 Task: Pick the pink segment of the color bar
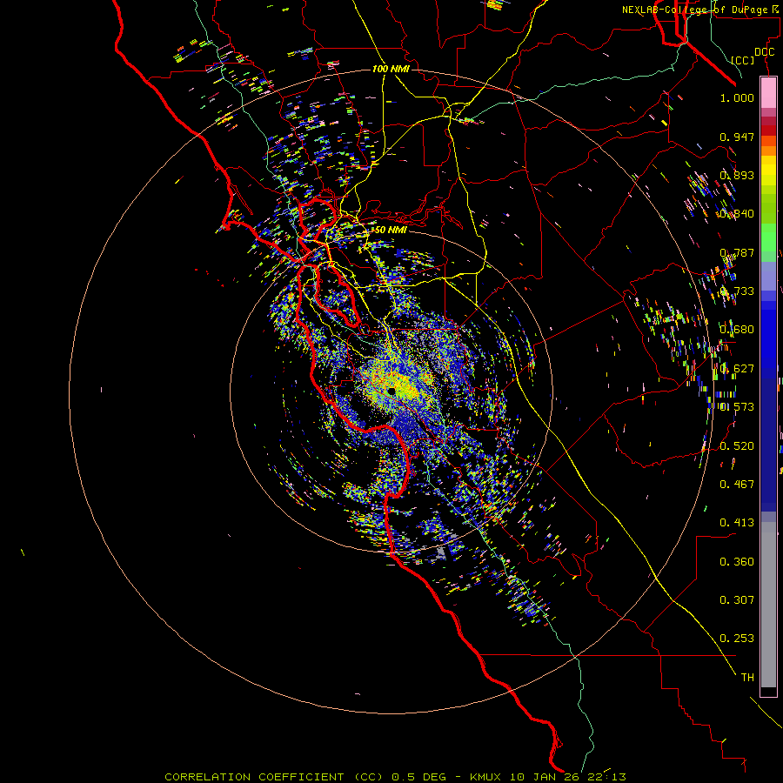pos(768,93)
